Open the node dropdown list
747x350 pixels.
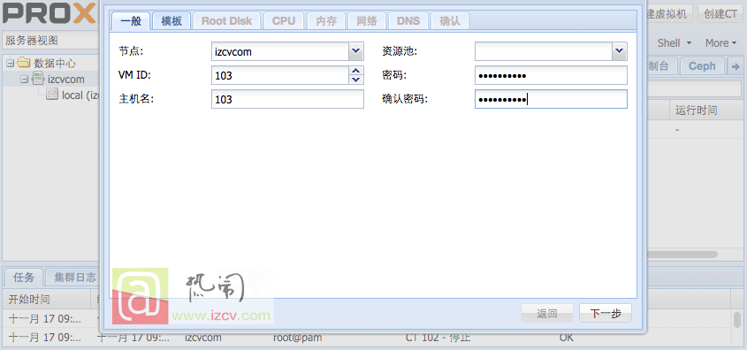pos(356,51)
